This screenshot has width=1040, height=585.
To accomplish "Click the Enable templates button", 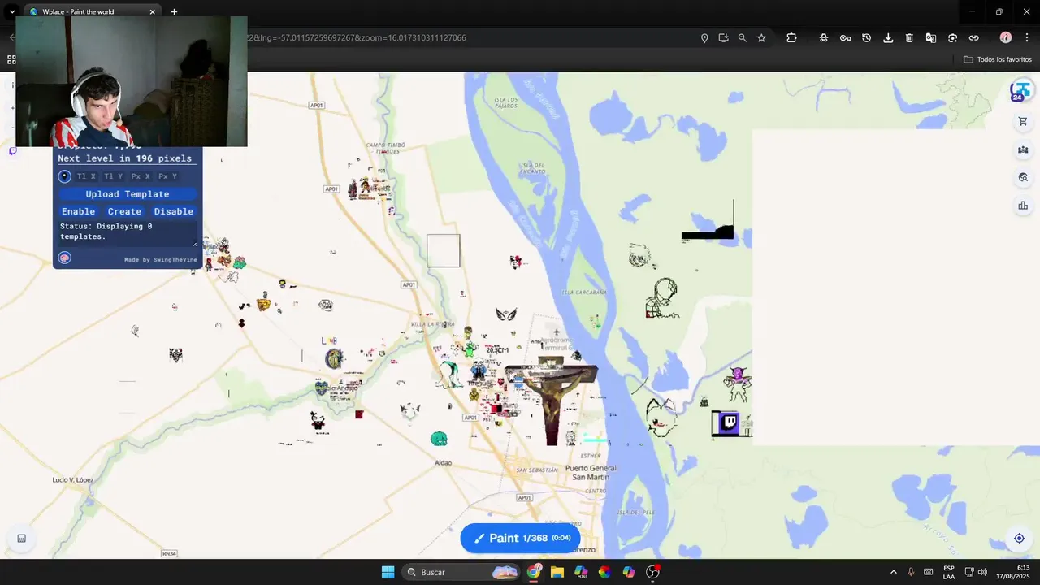I will click(x=78, y=211).
